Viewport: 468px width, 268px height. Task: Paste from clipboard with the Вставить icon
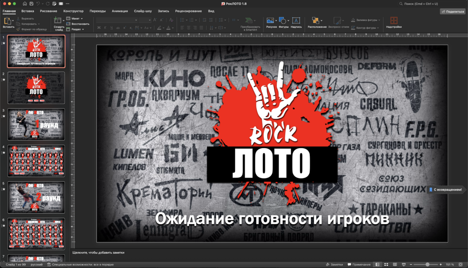7,21
